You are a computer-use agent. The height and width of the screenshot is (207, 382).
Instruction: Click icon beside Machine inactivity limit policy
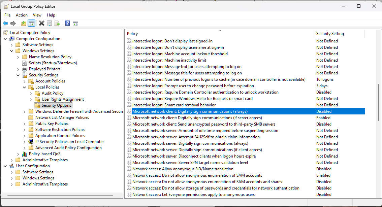coord(129,60)
